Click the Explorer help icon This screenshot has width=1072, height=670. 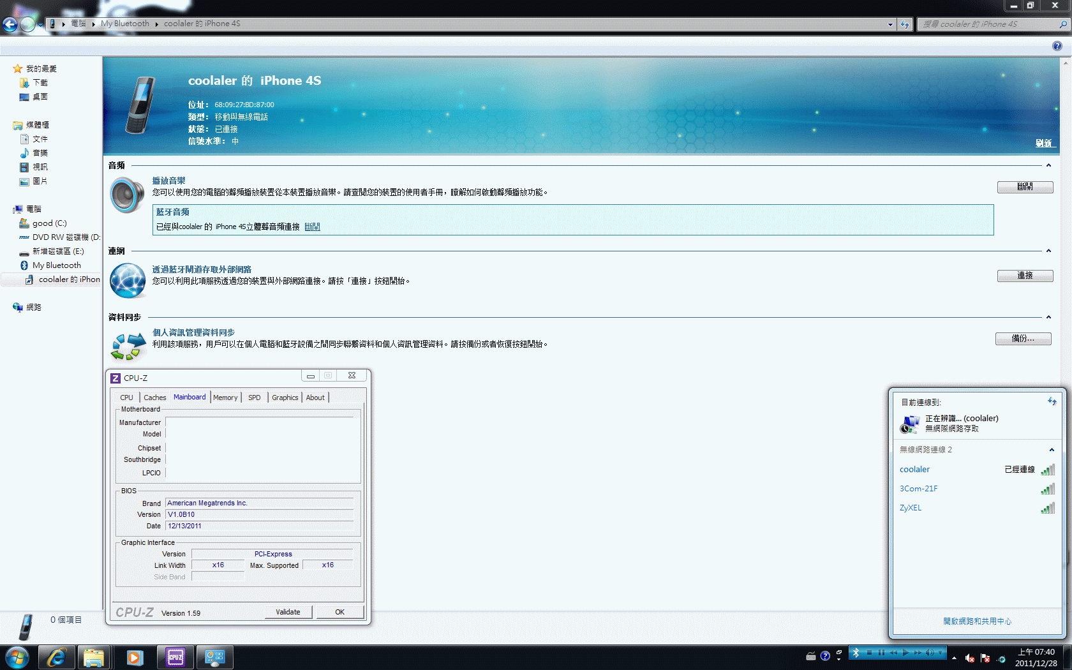coord(1057,46)
